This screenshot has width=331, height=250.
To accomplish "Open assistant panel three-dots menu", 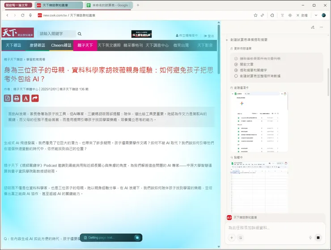I will 321,27.
